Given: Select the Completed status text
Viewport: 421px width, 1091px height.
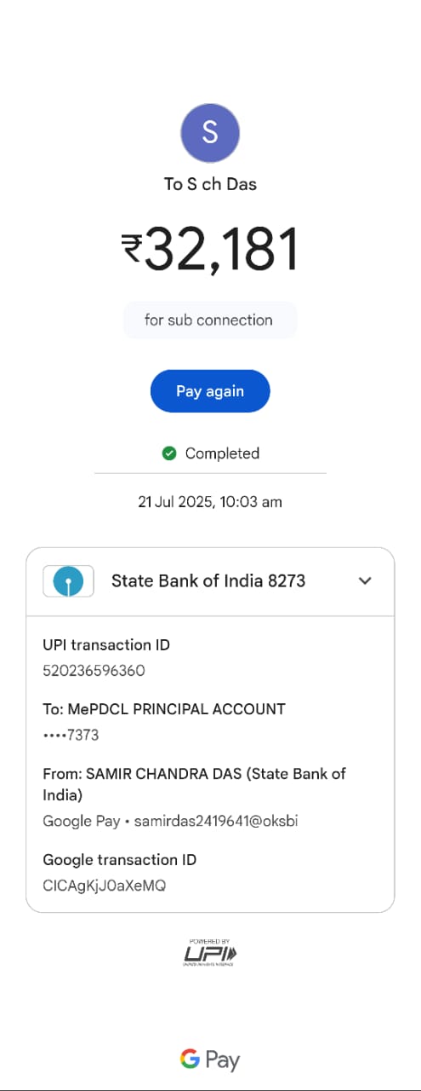Looking at the screenshot, I should coord(222,453).
